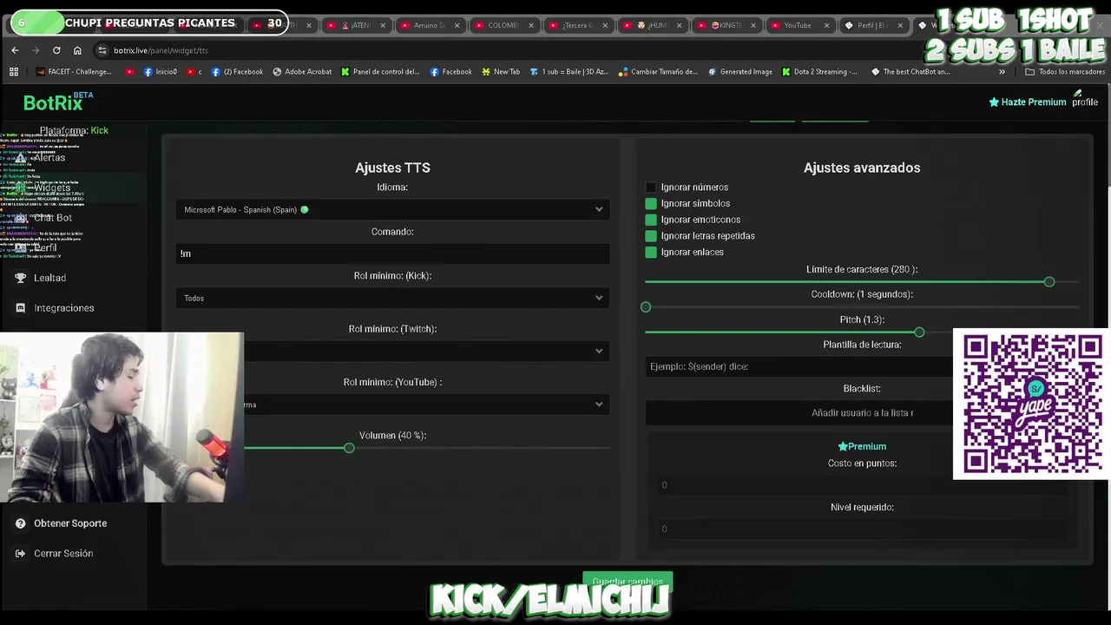Screen dimensions: 1111x625
Task: Go back with the browser back arrow
Action: pos(15,50)
